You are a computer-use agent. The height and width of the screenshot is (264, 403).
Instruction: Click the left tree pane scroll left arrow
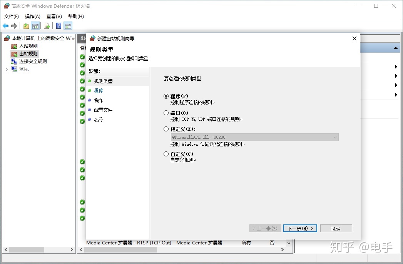[6, 250]
